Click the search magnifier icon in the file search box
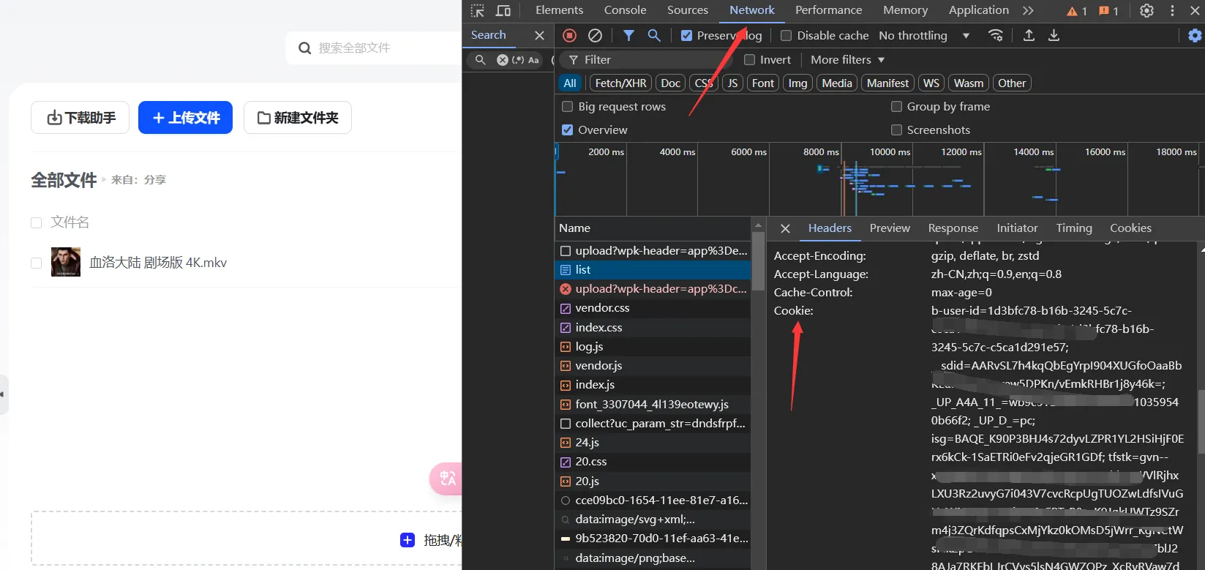 point(305,48)
